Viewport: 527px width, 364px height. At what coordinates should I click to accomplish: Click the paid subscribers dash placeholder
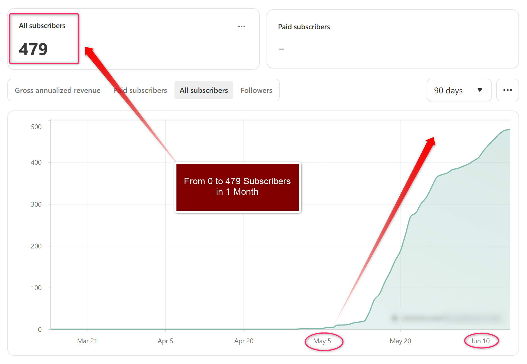coord(281,49)
